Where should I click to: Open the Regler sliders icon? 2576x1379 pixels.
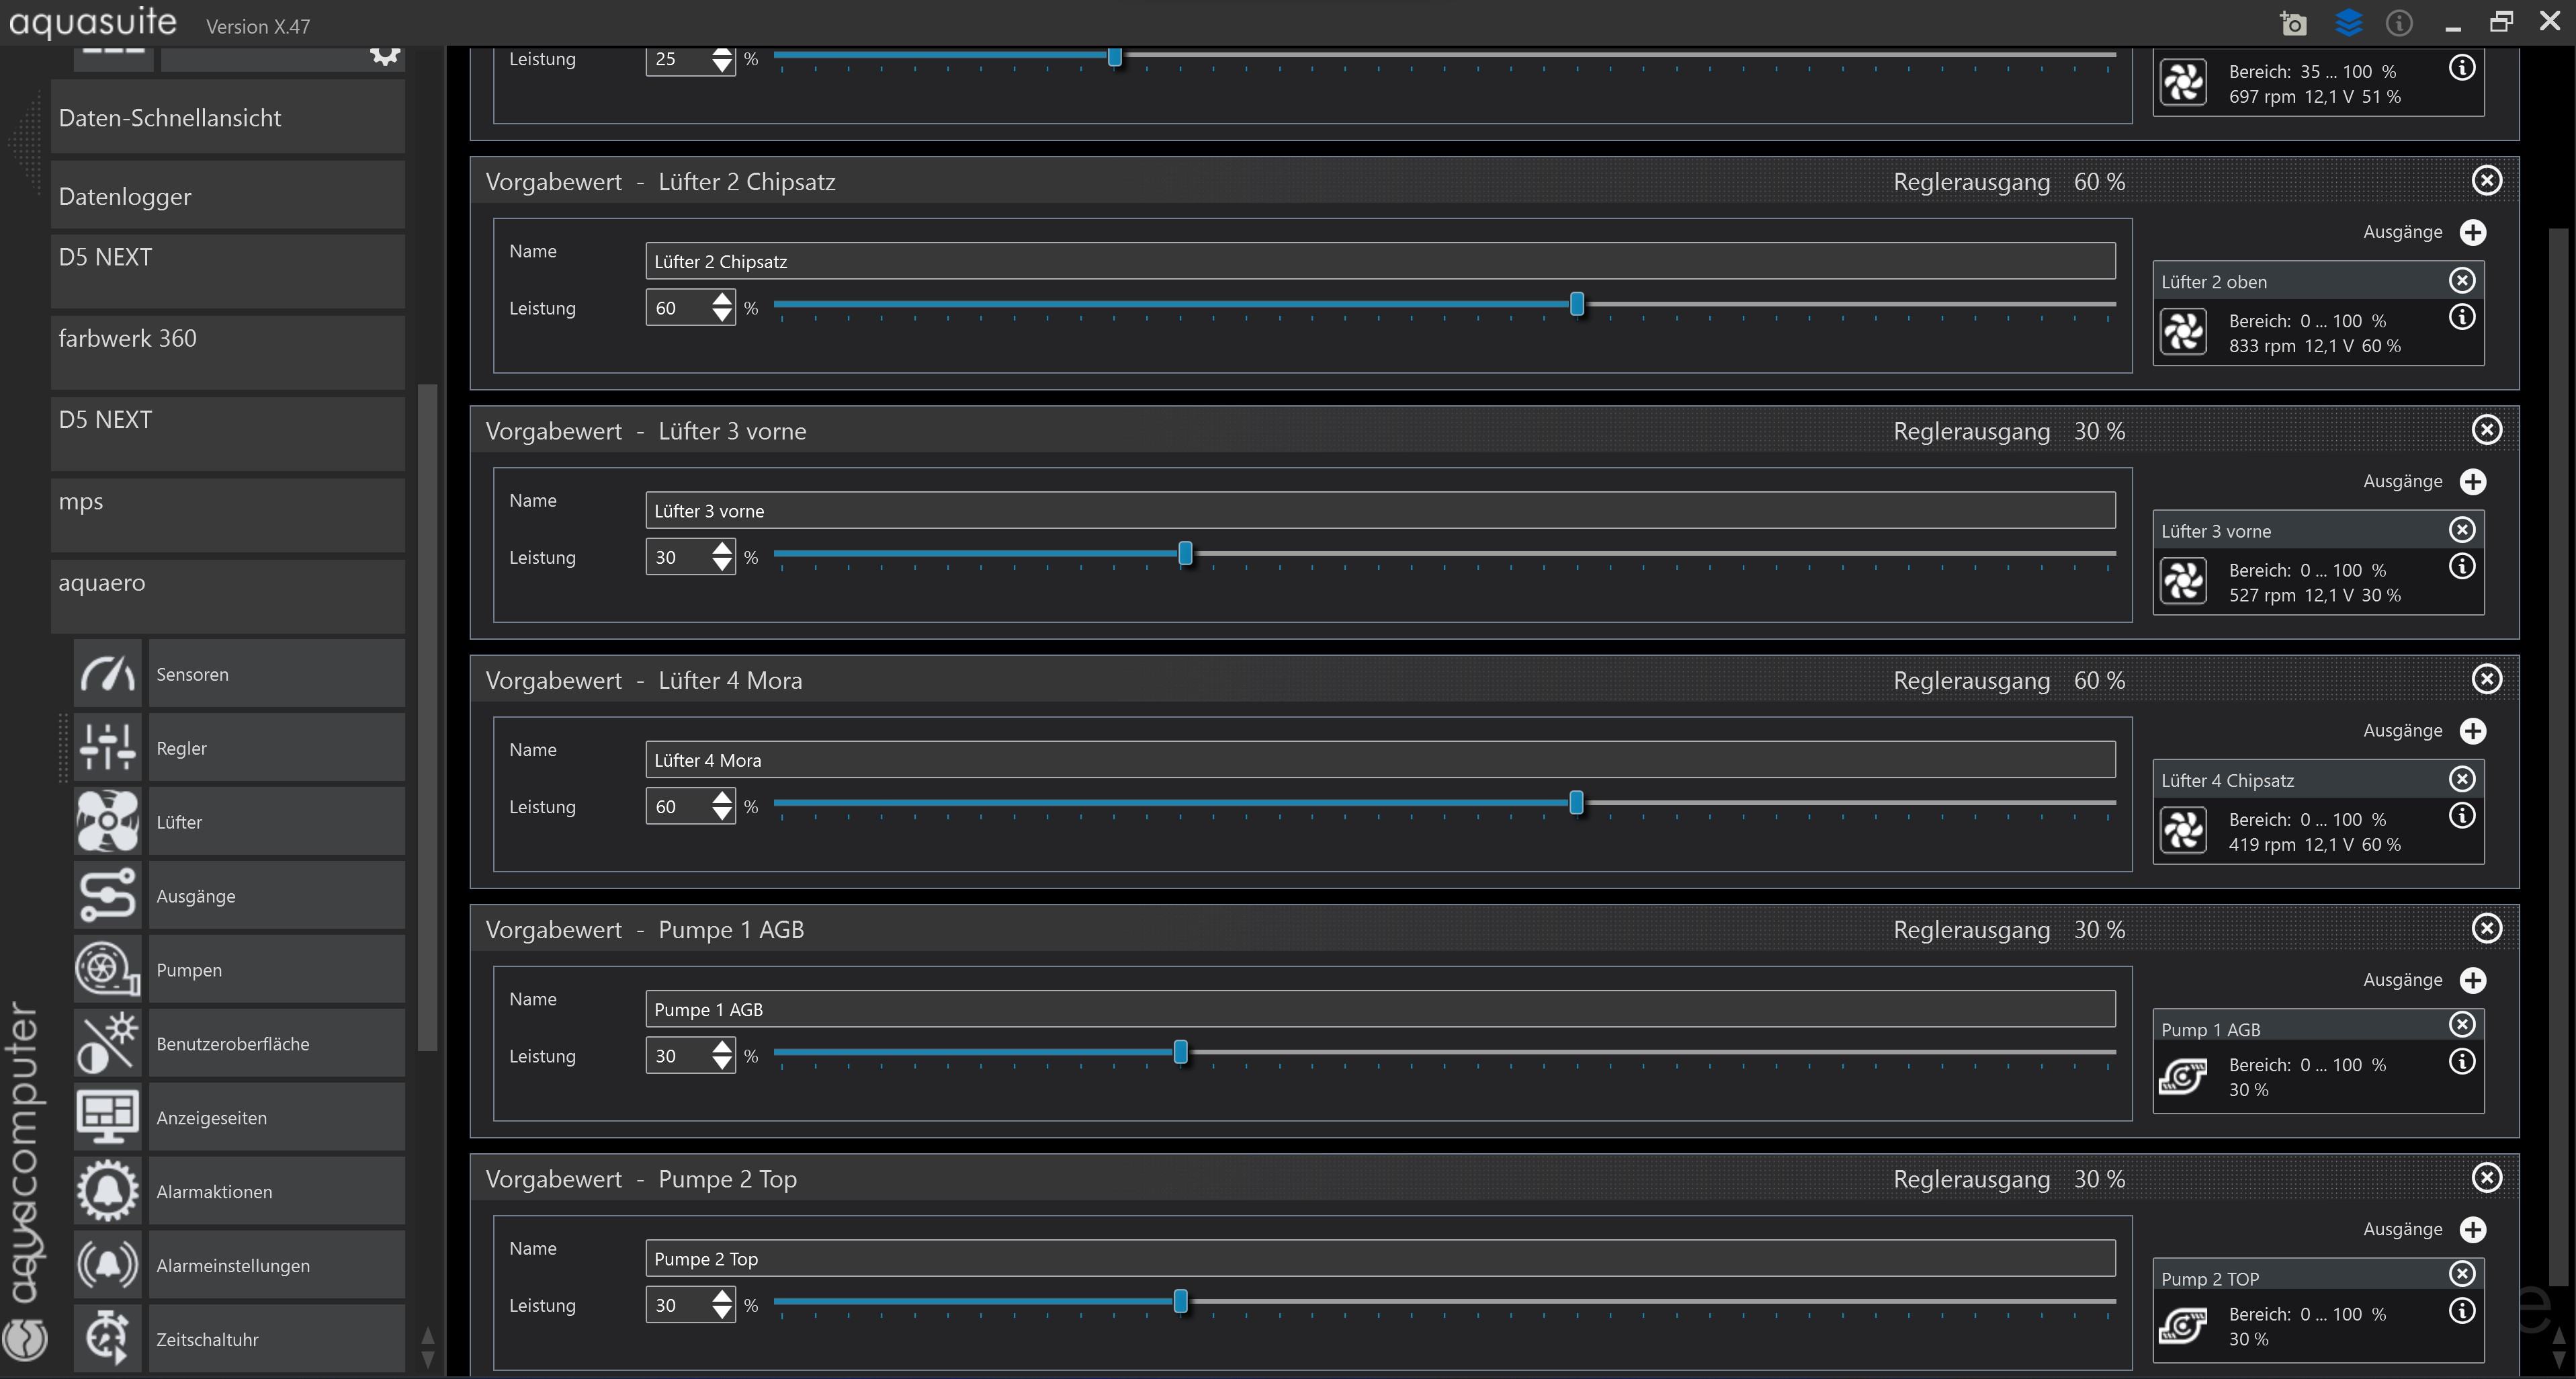(x=108, y=748)
